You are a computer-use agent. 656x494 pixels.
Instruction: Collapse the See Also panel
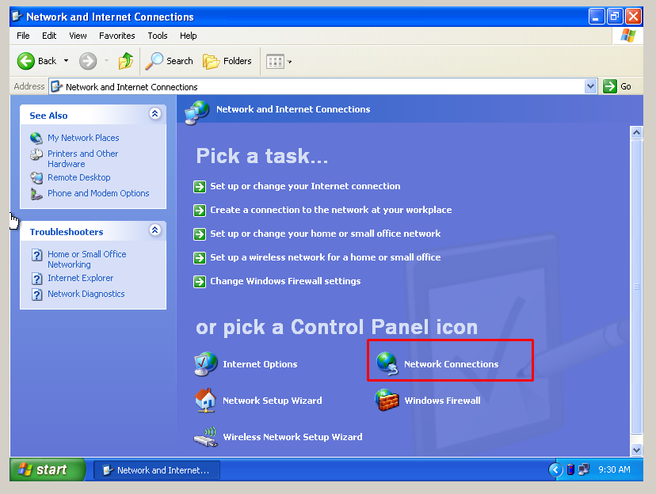(154, 114)
